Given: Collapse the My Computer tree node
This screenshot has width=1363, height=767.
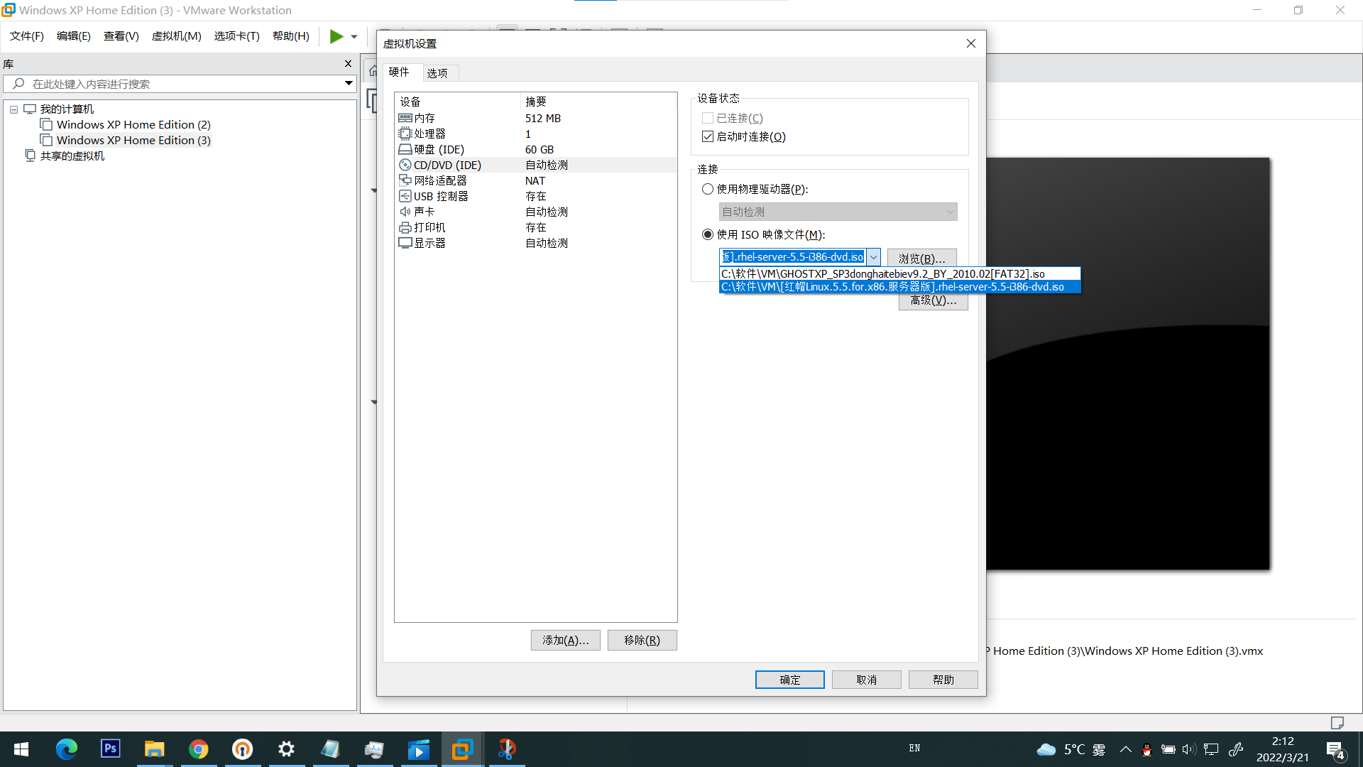Looking at the screenshot, I should [x=13, y=109].
